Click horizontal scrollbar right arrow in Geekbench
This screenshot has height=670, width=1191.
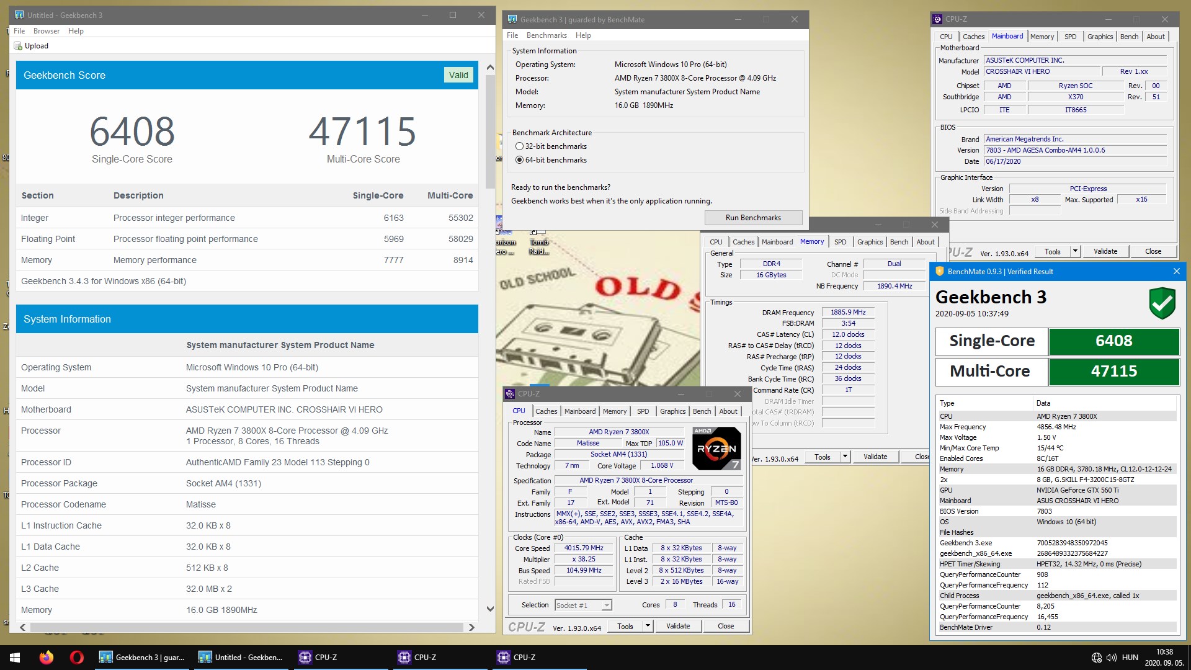coord(472,627)
